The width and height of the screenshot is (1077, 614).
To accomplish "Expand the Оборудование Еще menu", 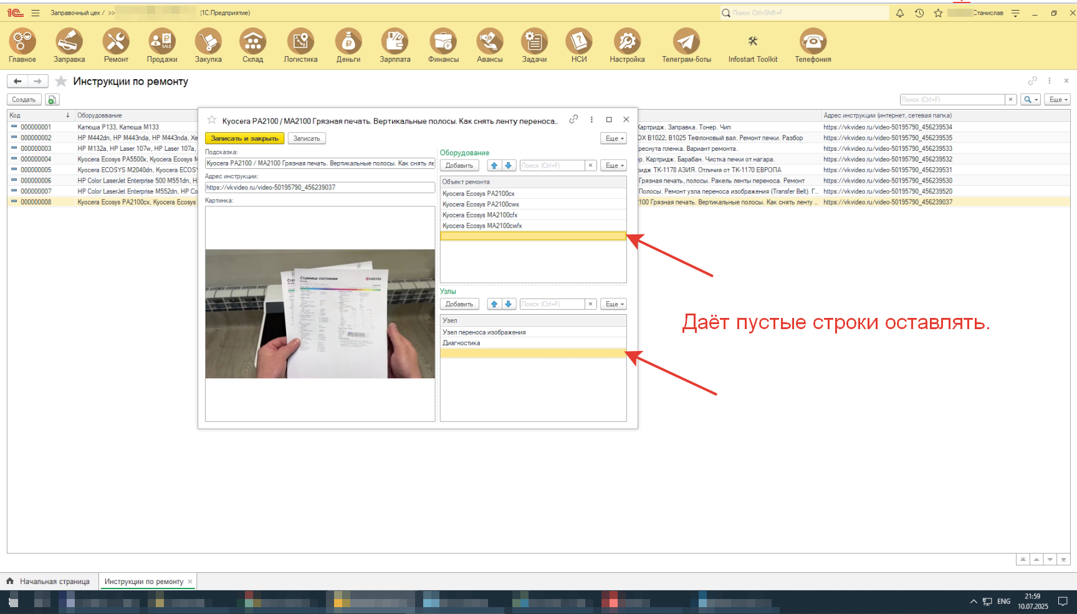I will click(615, 165).
